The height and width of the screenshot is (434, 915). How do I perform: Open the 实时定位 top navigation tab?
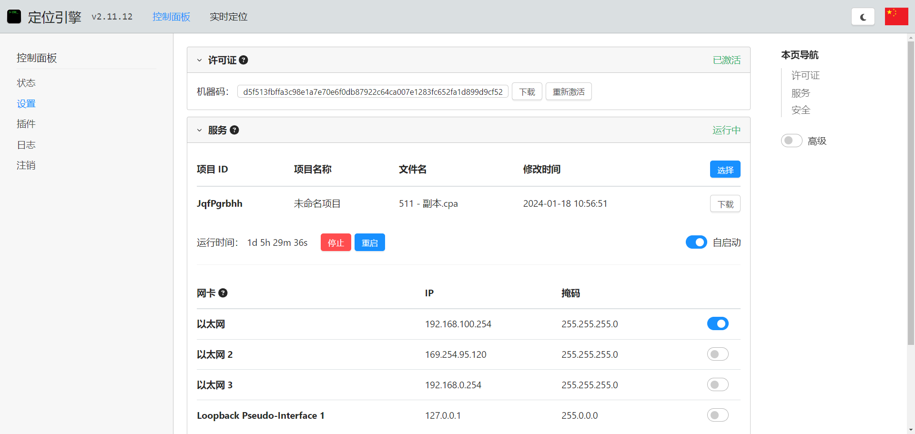pyautogui.click(x=228, y=17)
